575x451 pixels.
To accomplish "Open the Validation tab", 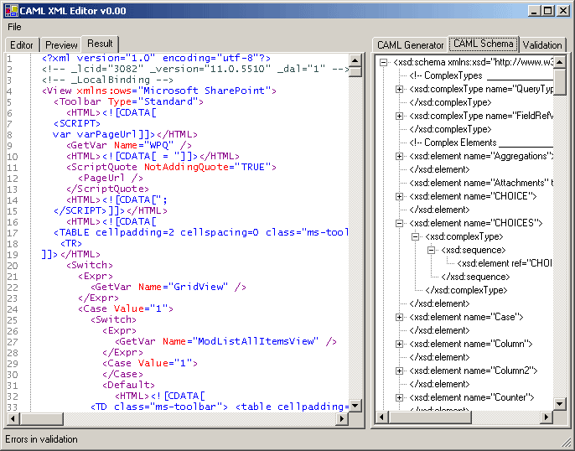I will point(542,45).
